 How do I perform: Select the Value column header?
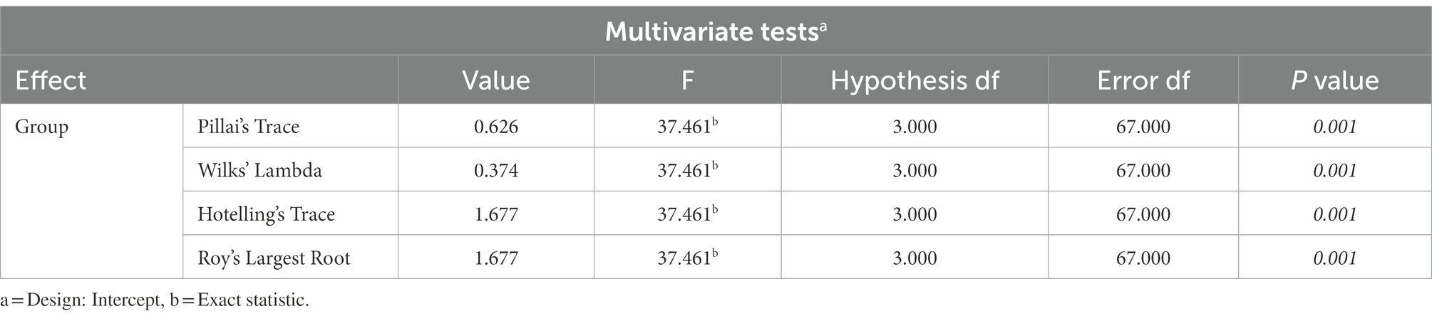[496, 80]
